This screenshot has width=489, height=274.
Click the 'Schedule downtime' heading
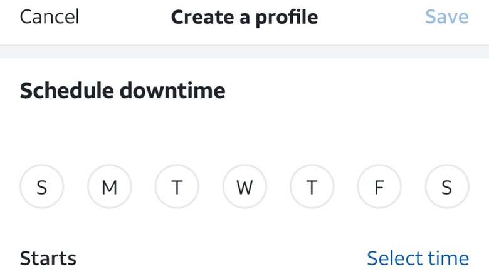pos(123,91)
